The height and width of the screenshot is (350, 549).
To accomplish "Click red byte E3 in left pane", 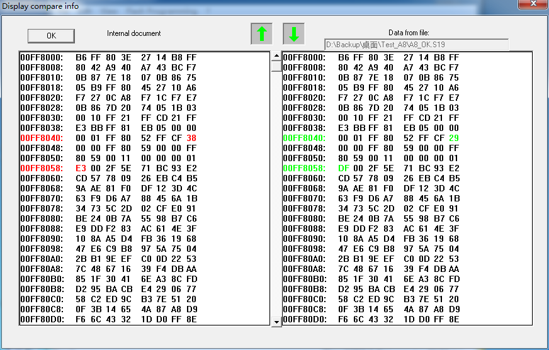I will [81, 168].
